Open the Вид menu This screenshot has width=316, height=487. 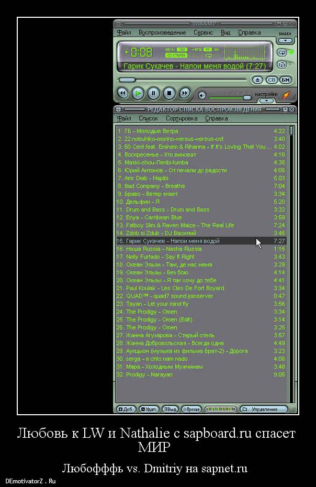(225, 32)
